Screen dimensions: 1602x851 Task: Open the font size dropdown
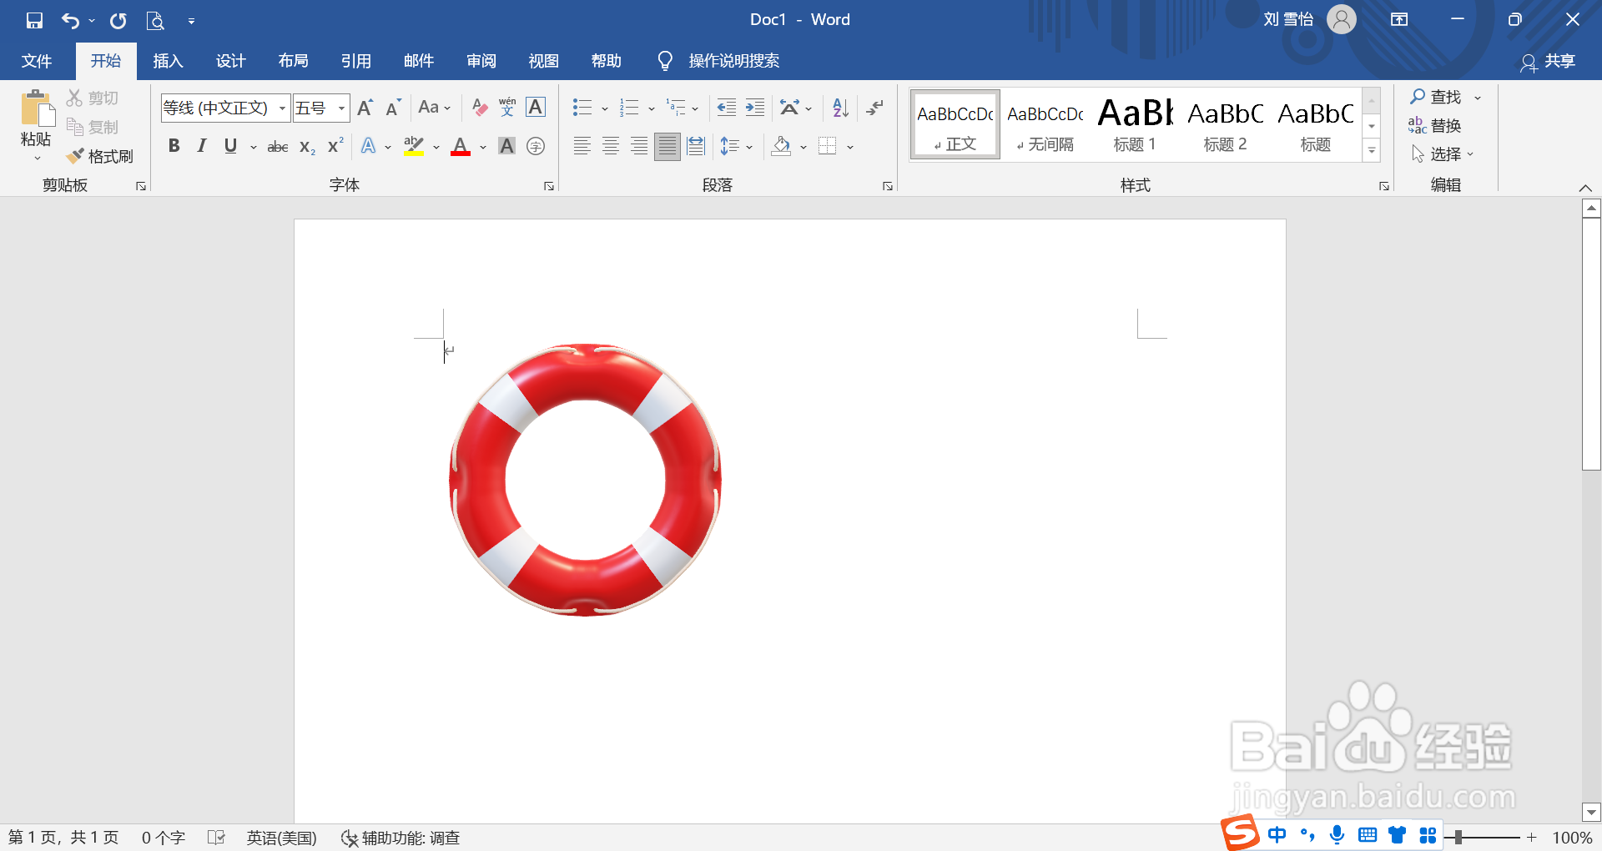point(341,108)
